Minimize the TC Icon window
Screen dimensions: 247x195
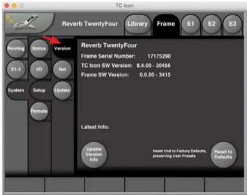[x=14, y=6]
